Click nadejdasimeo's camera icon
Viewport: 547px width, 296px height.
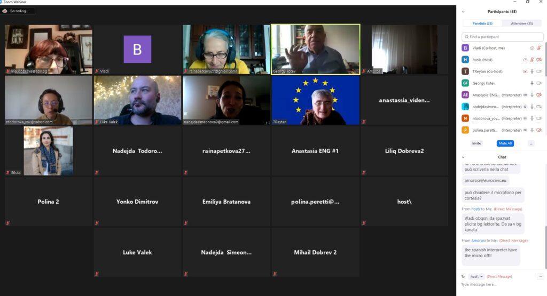pos(539,107)
